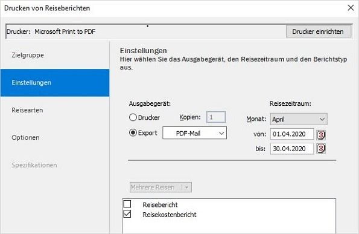Close the Drucken von Reiseberichten dialog
Image resolution: width=359 pixels, height=234 pixels.
click(351, 8)
